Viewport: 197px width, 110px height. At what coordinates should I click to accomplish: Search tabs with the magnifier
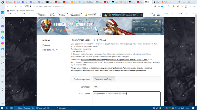(x=179, y=2)
